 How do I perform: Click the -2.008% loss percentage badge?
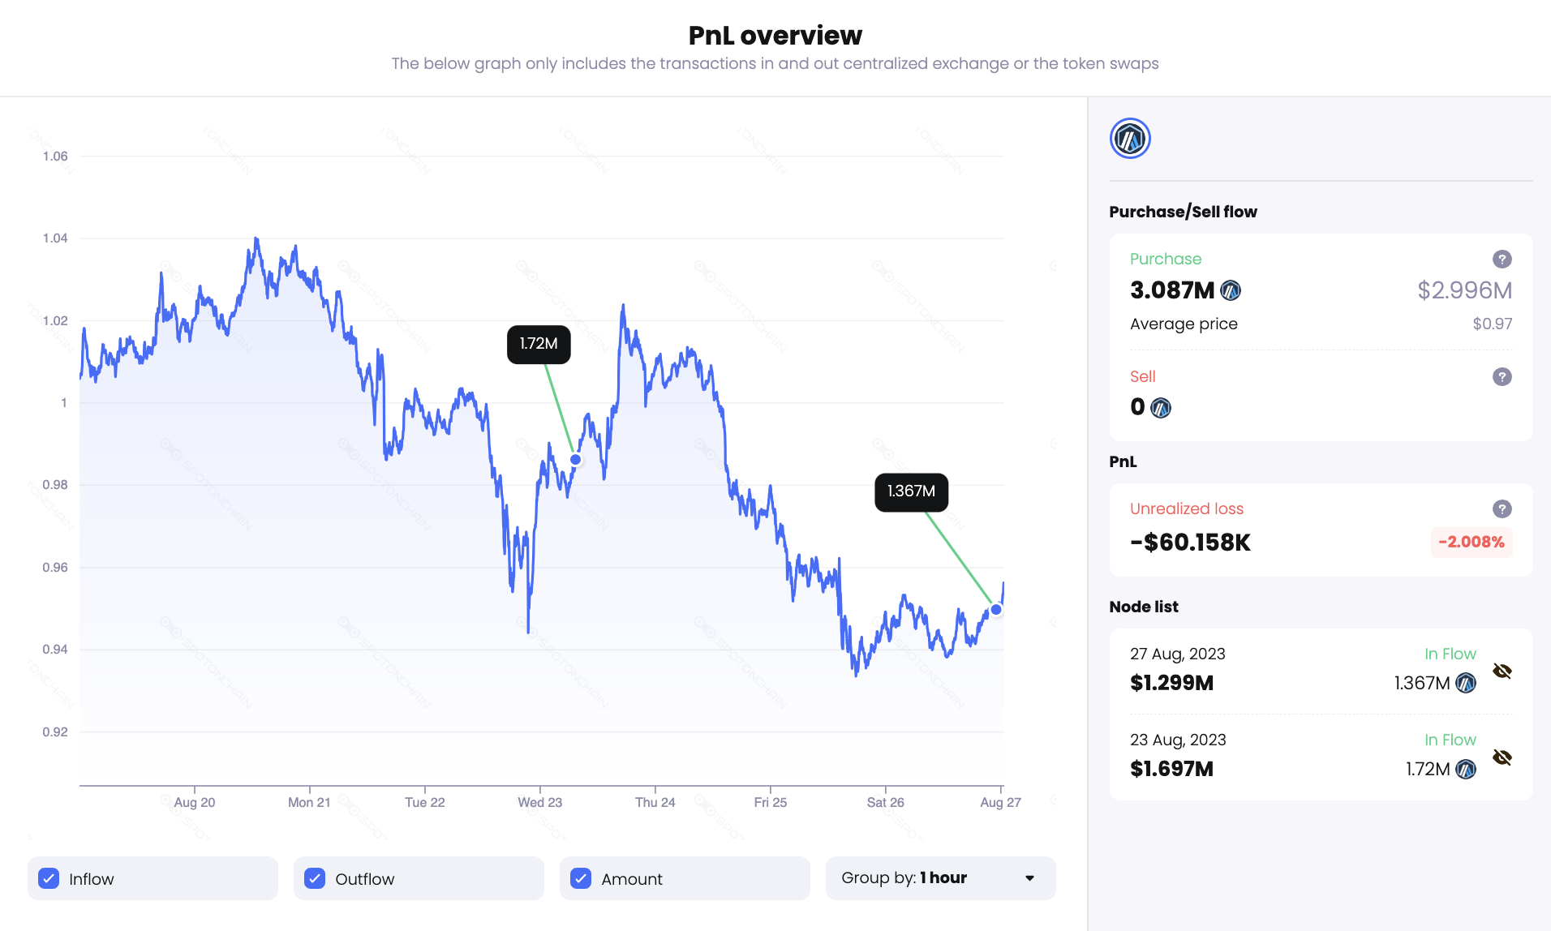(1471, 543)
